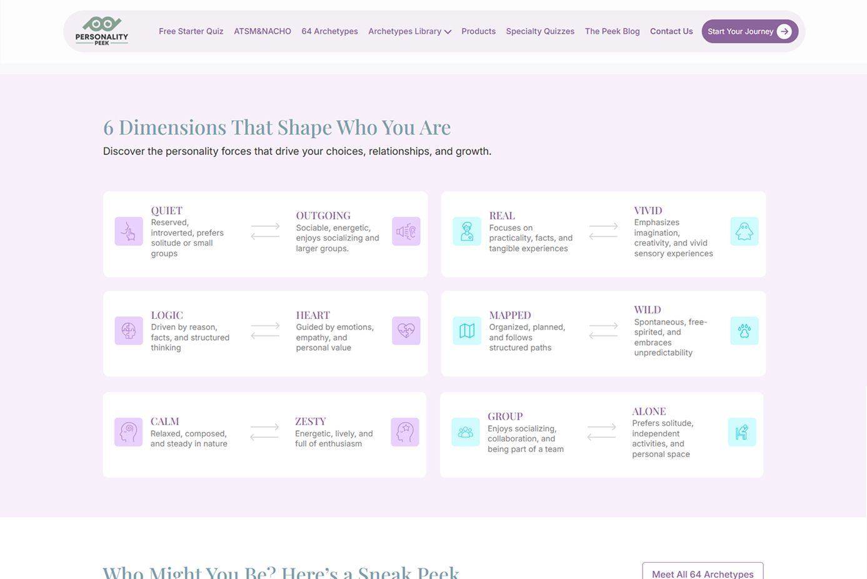Click the Mapped map icon
This screenshot has width=867, height=579.
pos(467,331)
